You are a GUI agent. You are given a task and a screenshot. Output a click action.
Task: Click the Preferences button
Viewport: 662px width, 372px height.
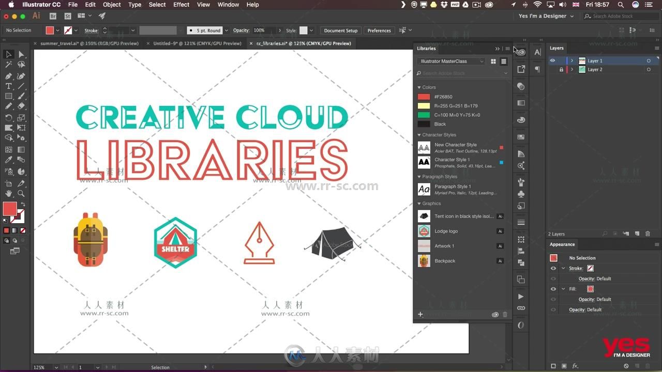tap(379, 30)
